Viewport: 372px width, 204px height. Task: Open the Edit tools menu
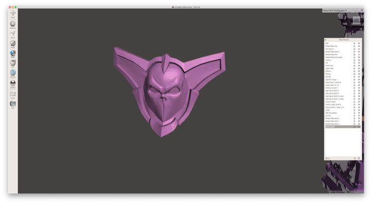(13, 64)
